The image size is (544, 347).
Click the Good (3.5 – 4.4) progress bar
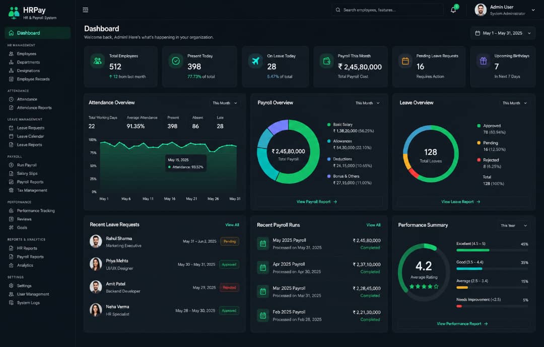(492, 269)
